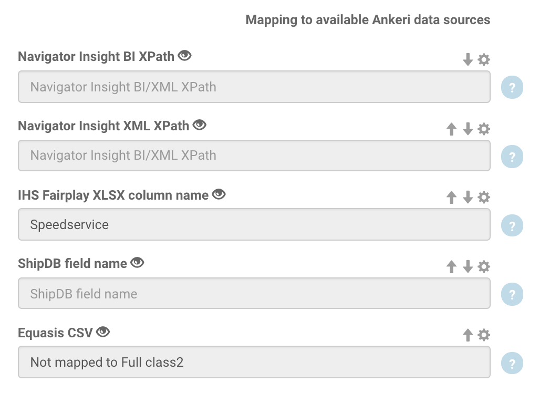Click help button next to Speedservice field
Viewport: 539px width, 393px height.
pos(512,224)
